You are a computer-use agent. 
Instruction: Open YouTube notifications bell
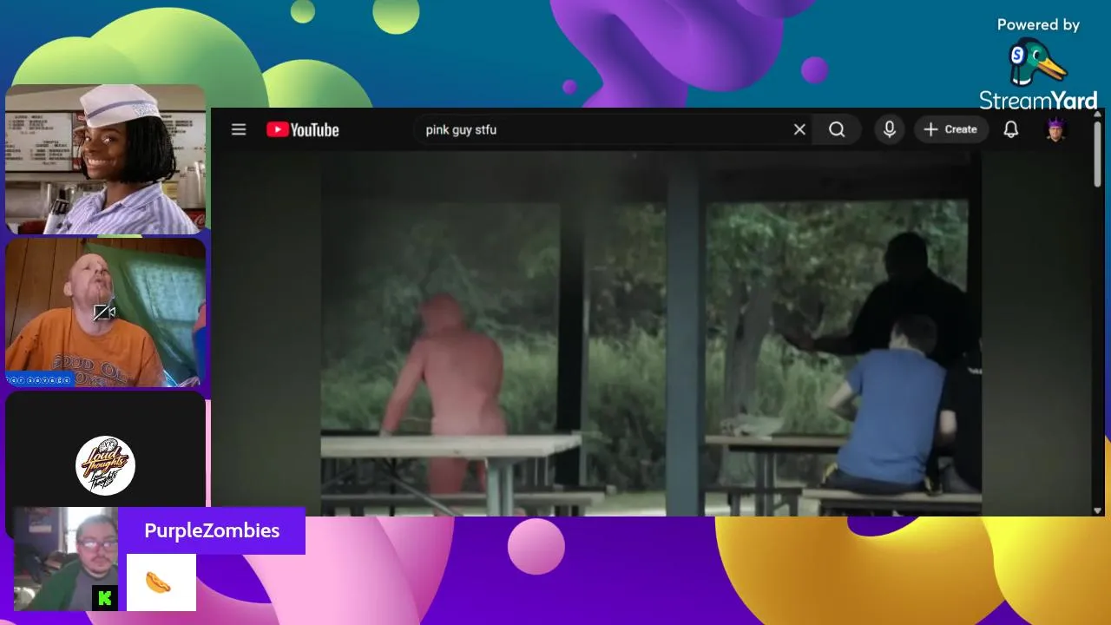click(1011, 129)
